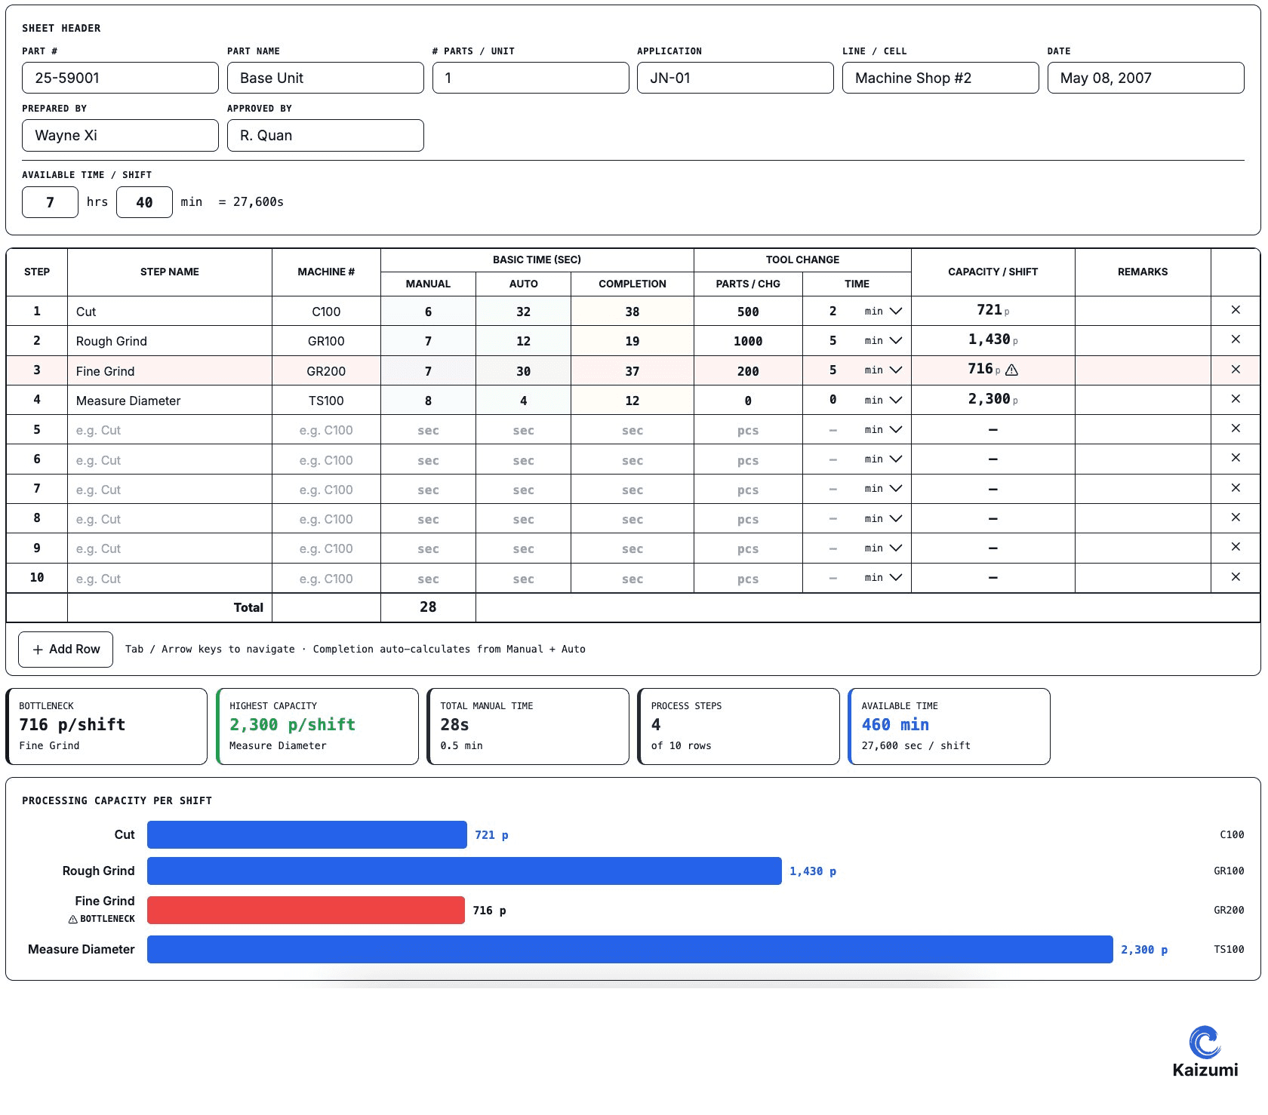Delete row 10 using the × icon
This screenshot has height=1115, width=1268.
[1236, 577]
